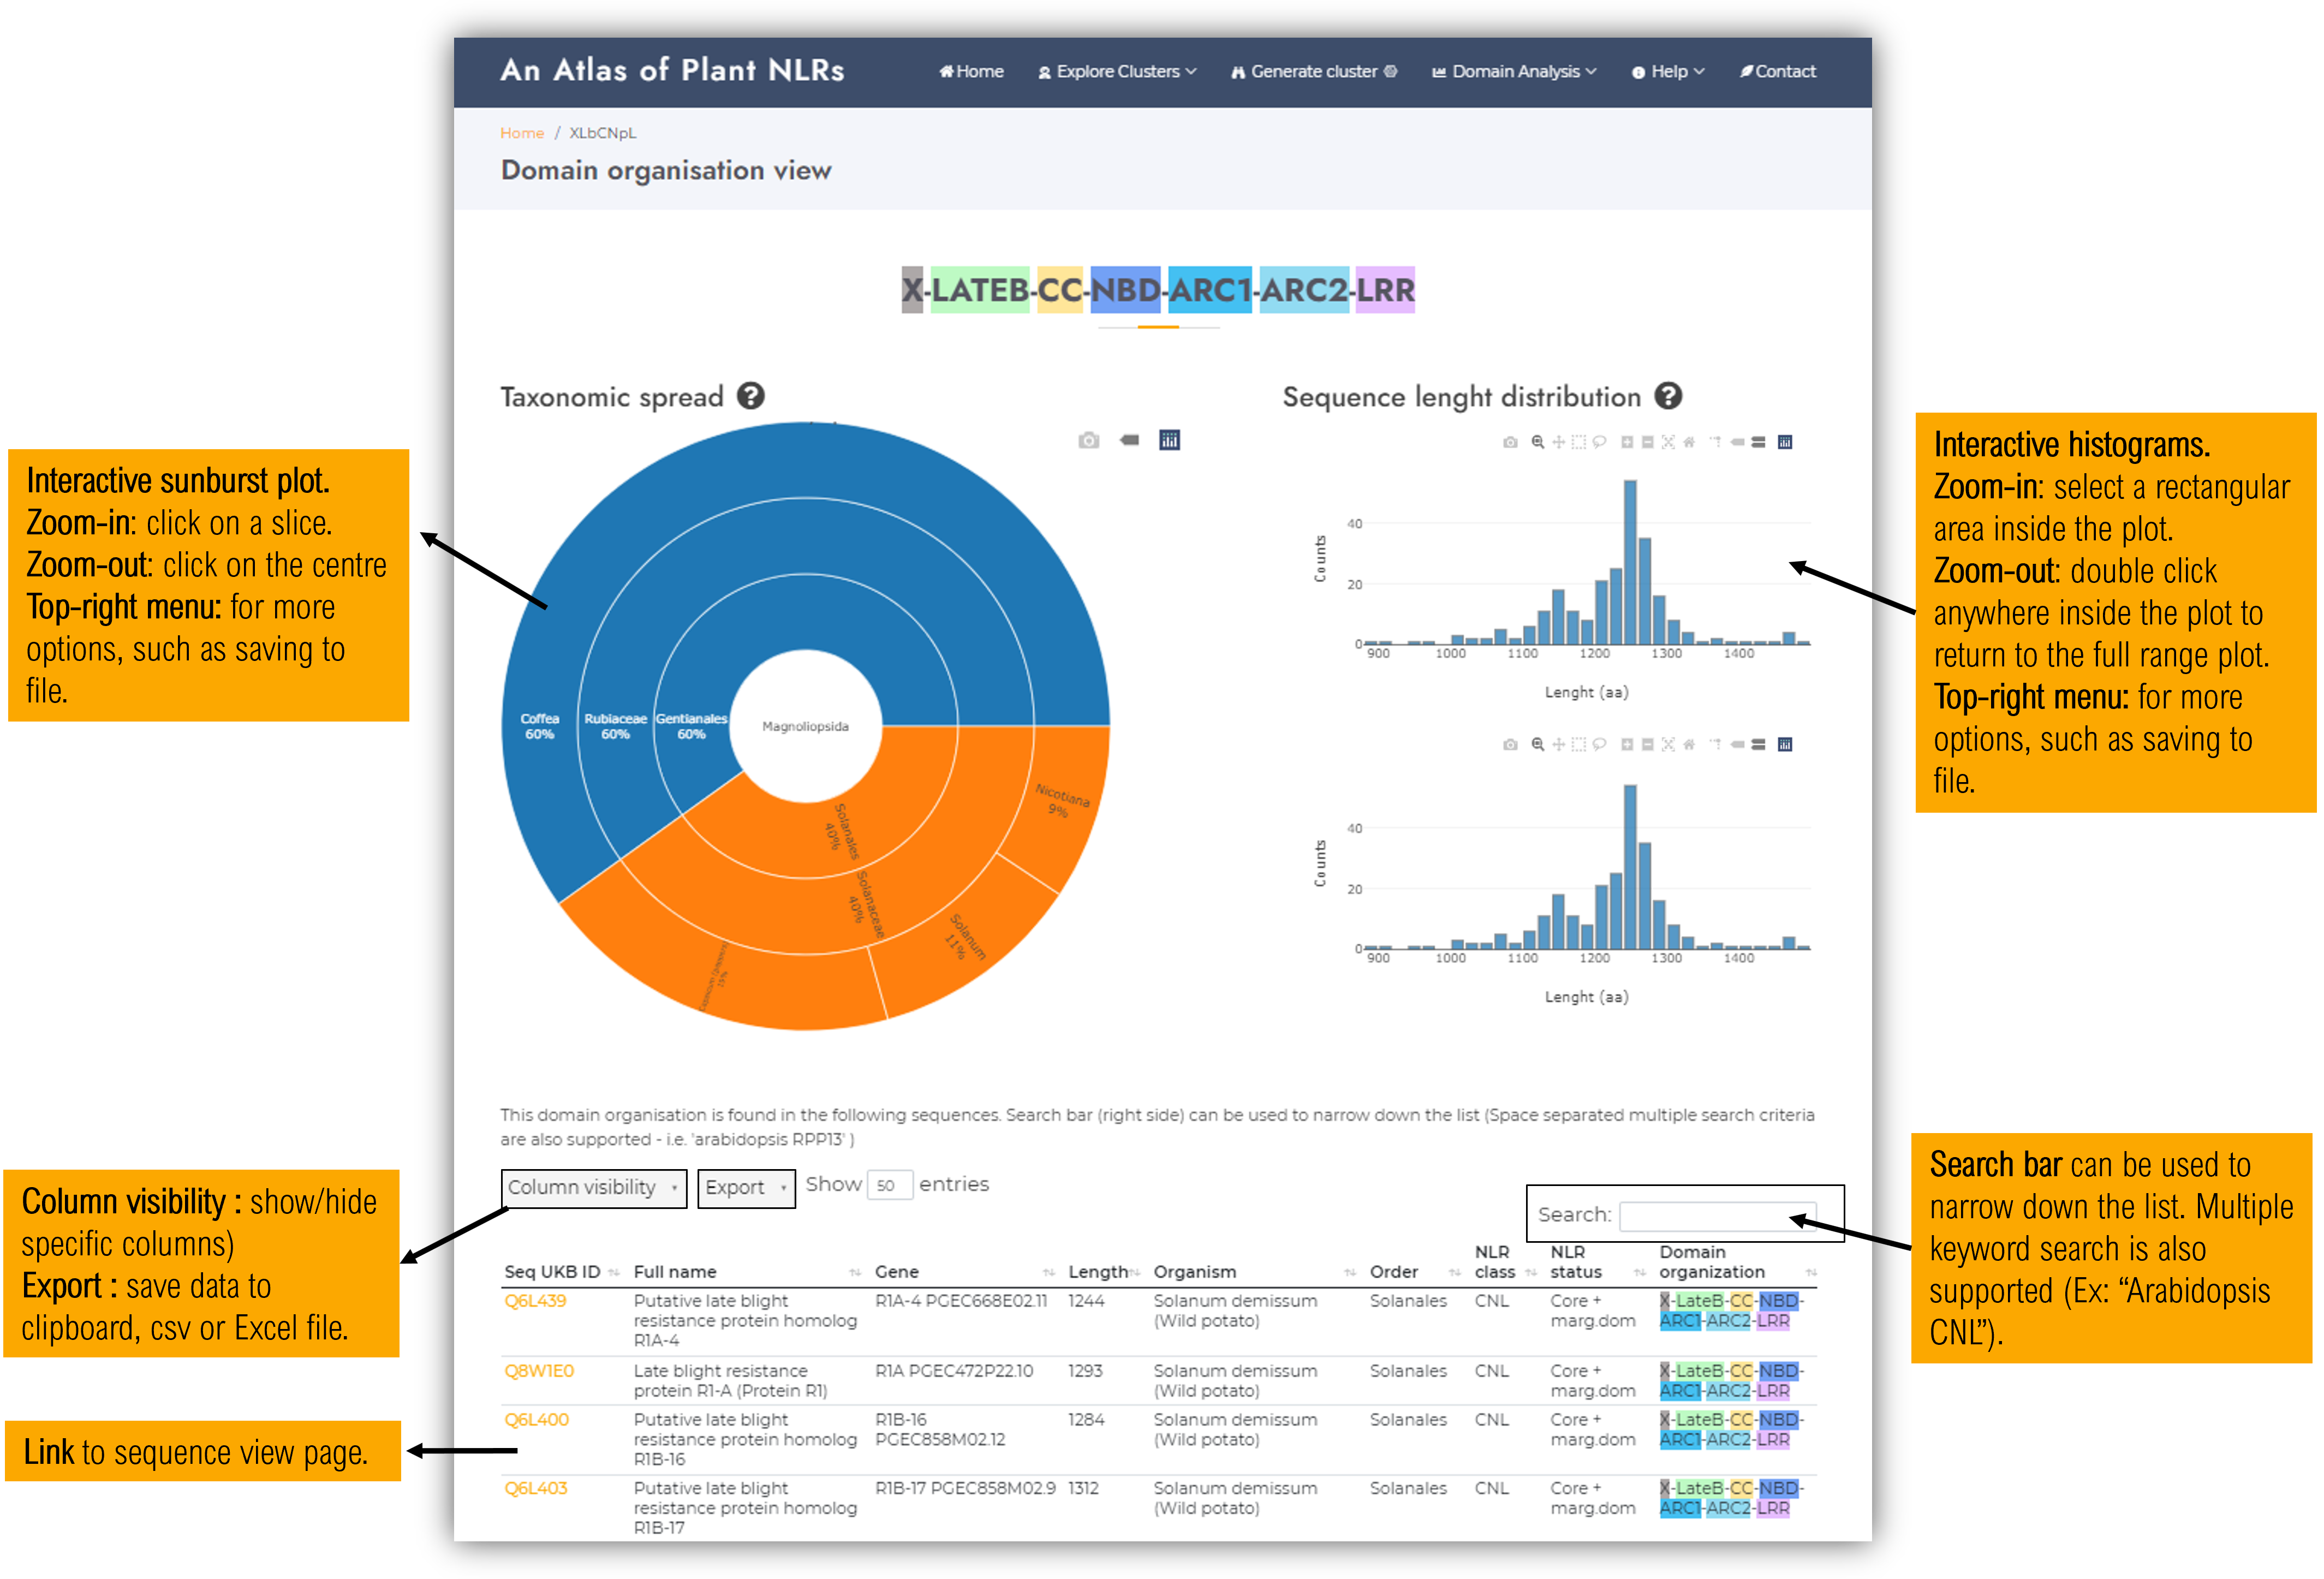Click the Reset axes home icon on the lower histogram

(x=1689, y=745)
